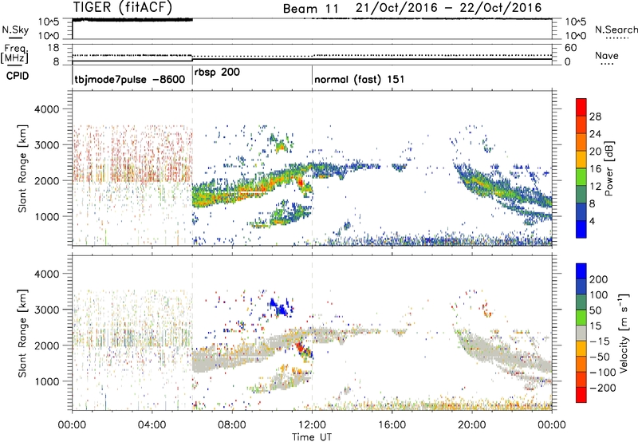Image resolution: width=638 pixels, height=442 pixels.
Task: Click the gray segment of velocity colorbar
Action: [x=581, y=333]
